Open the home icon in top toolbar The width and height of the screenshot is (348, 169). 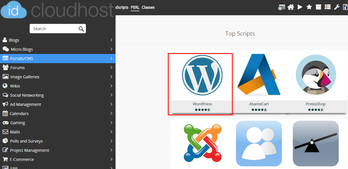pyautogui.click(x=291, y=7)
